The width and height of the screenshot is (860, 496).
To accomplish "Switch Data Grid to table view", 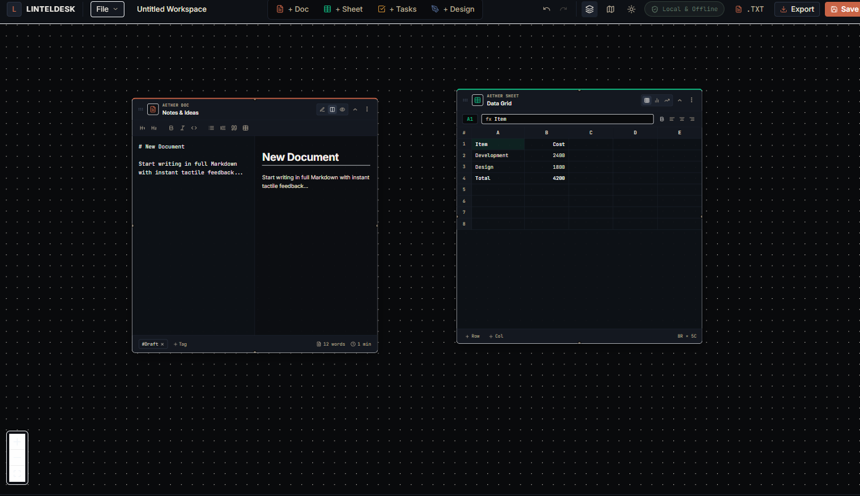I will coord(647,100).
